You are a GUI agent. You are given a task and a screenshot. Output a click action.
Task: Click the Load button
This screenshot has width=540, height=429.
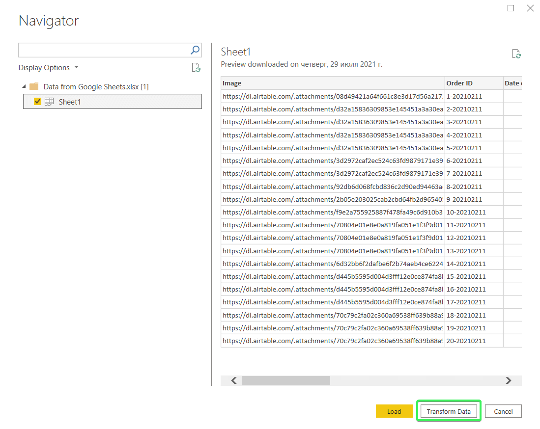(394, 411)
